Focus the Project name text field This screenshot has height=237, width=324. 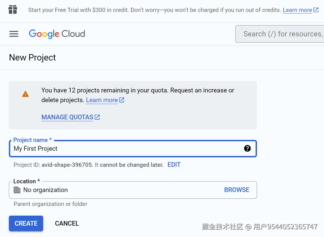125,148
